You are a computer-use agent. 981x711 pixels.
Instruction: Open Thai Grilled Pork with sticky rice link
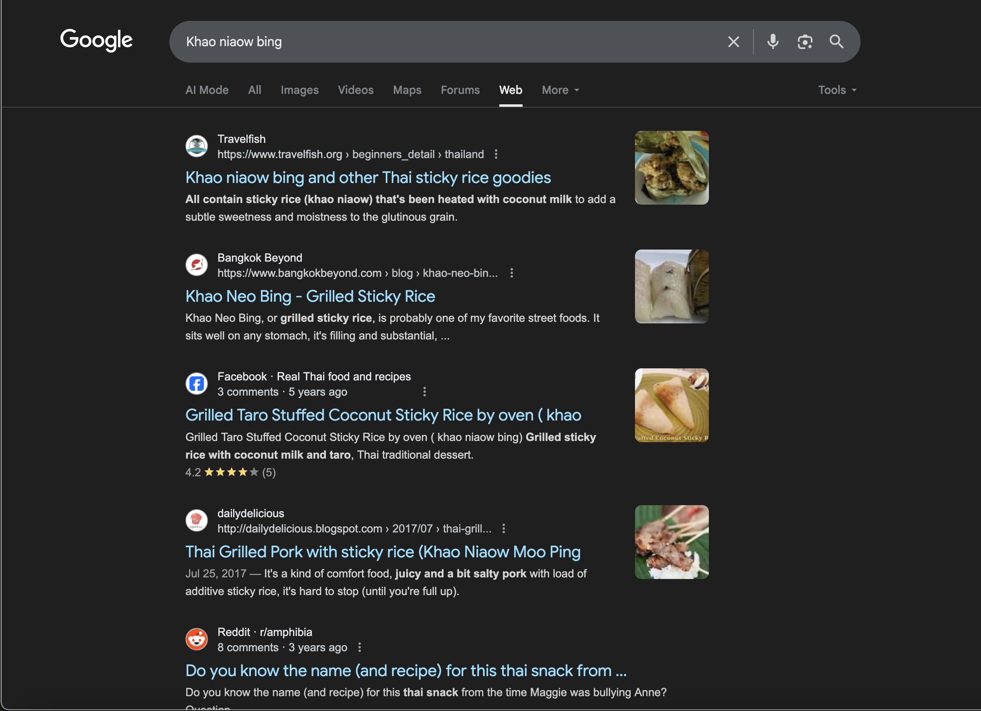[x=383, y=552]
